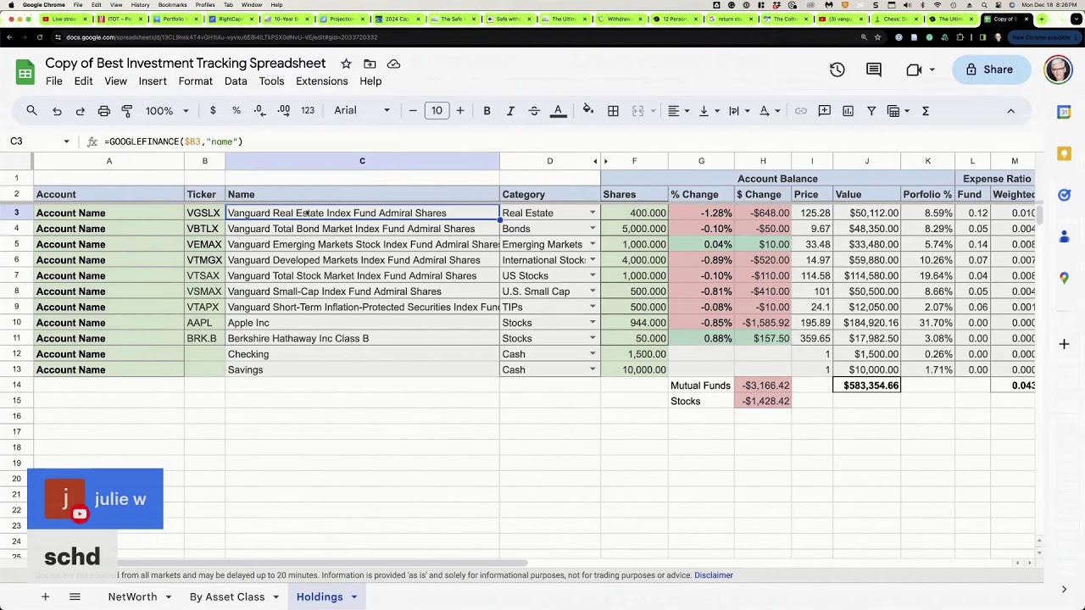Open Category dropdown for Apple Inc row

tap(593, 323)
